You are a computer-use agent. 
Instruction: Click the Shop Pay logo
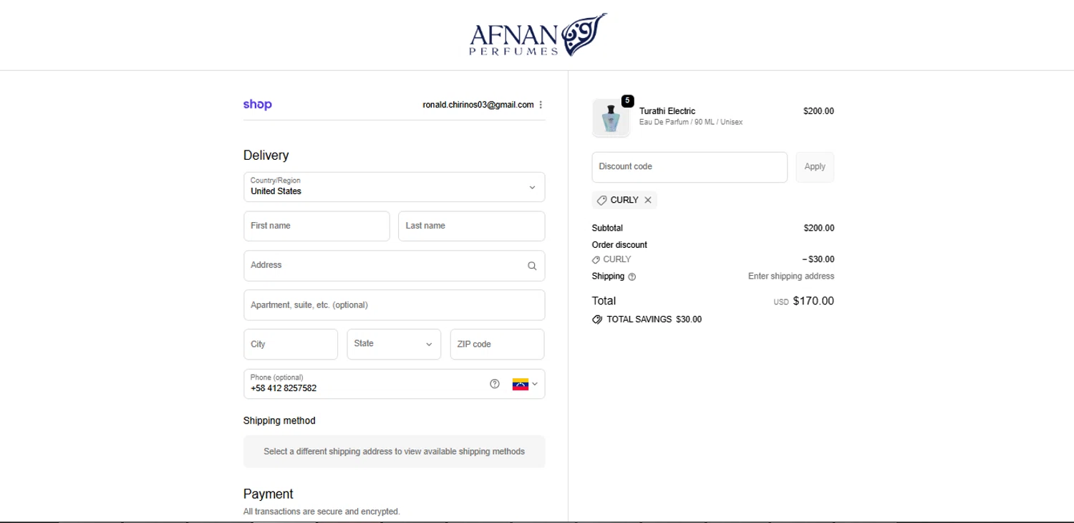258,105
